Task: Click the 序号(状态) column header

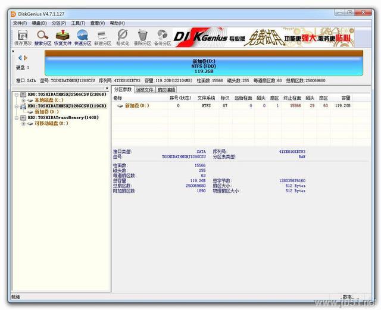Action: click(x=180, y=98)
